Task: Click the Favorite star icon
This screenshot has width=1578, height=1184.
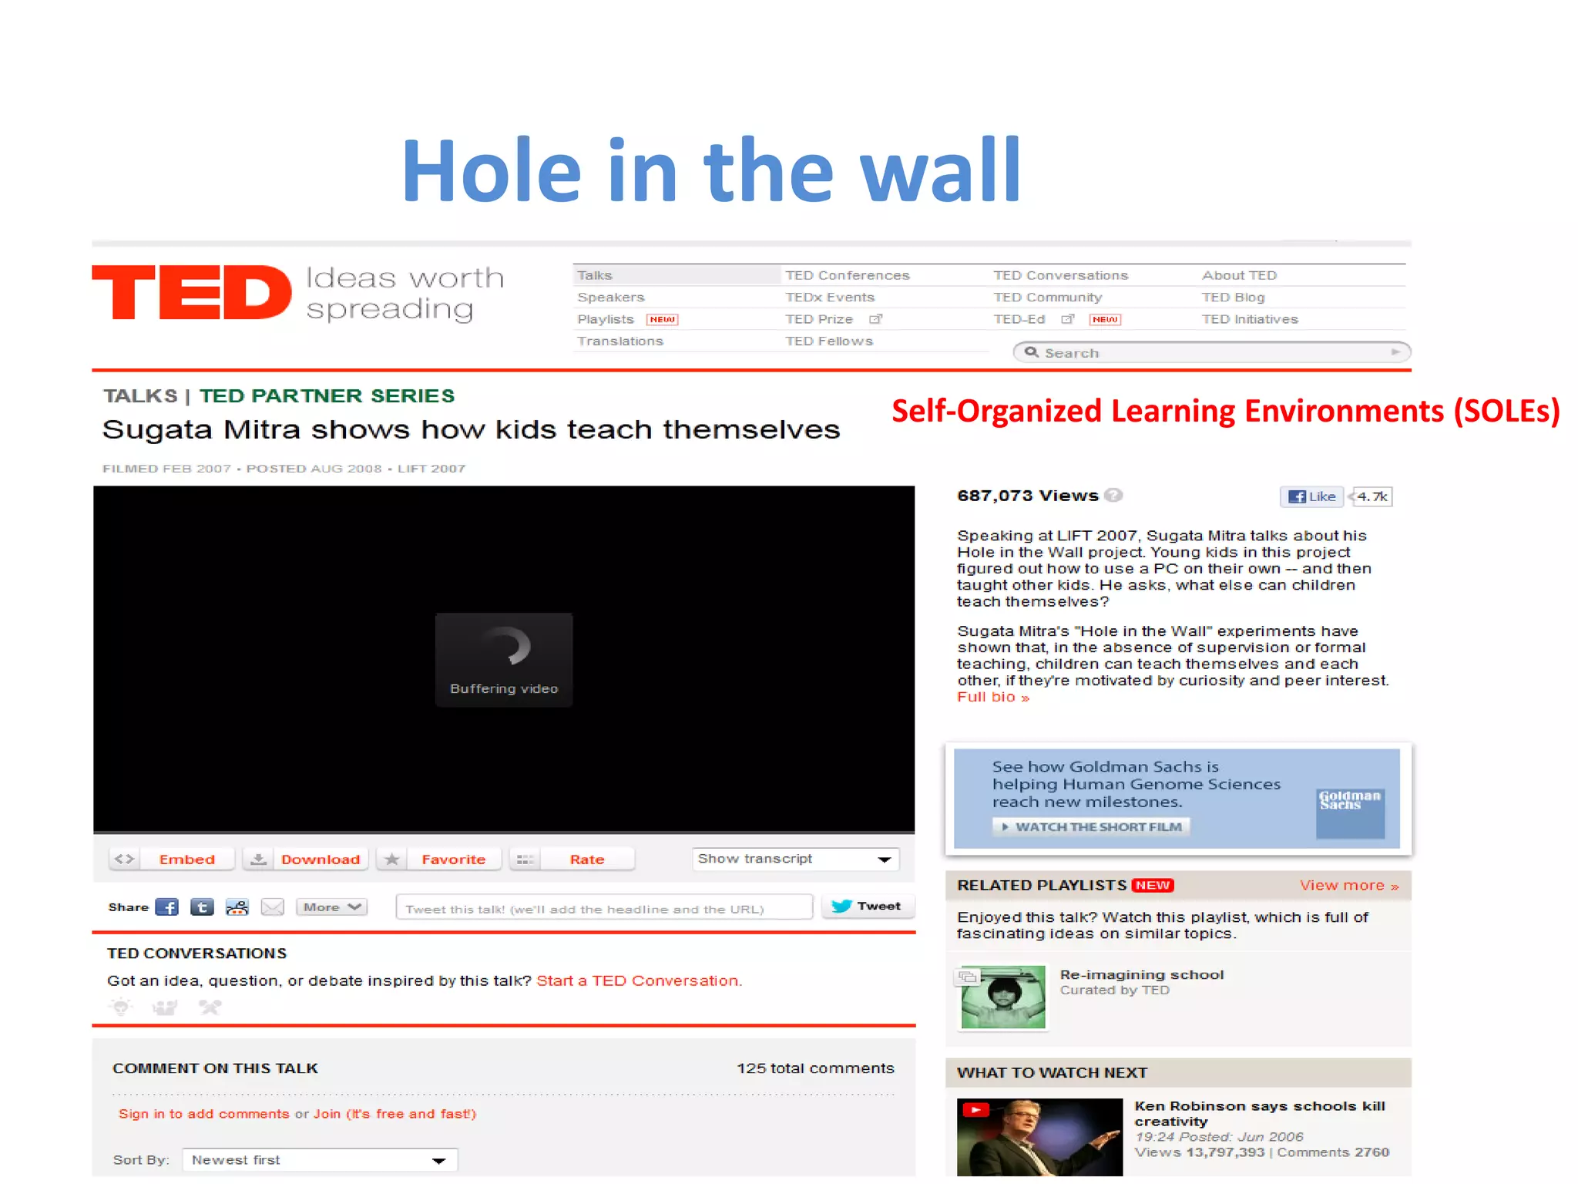Action: pyautogui.click(x=392, y=859)
